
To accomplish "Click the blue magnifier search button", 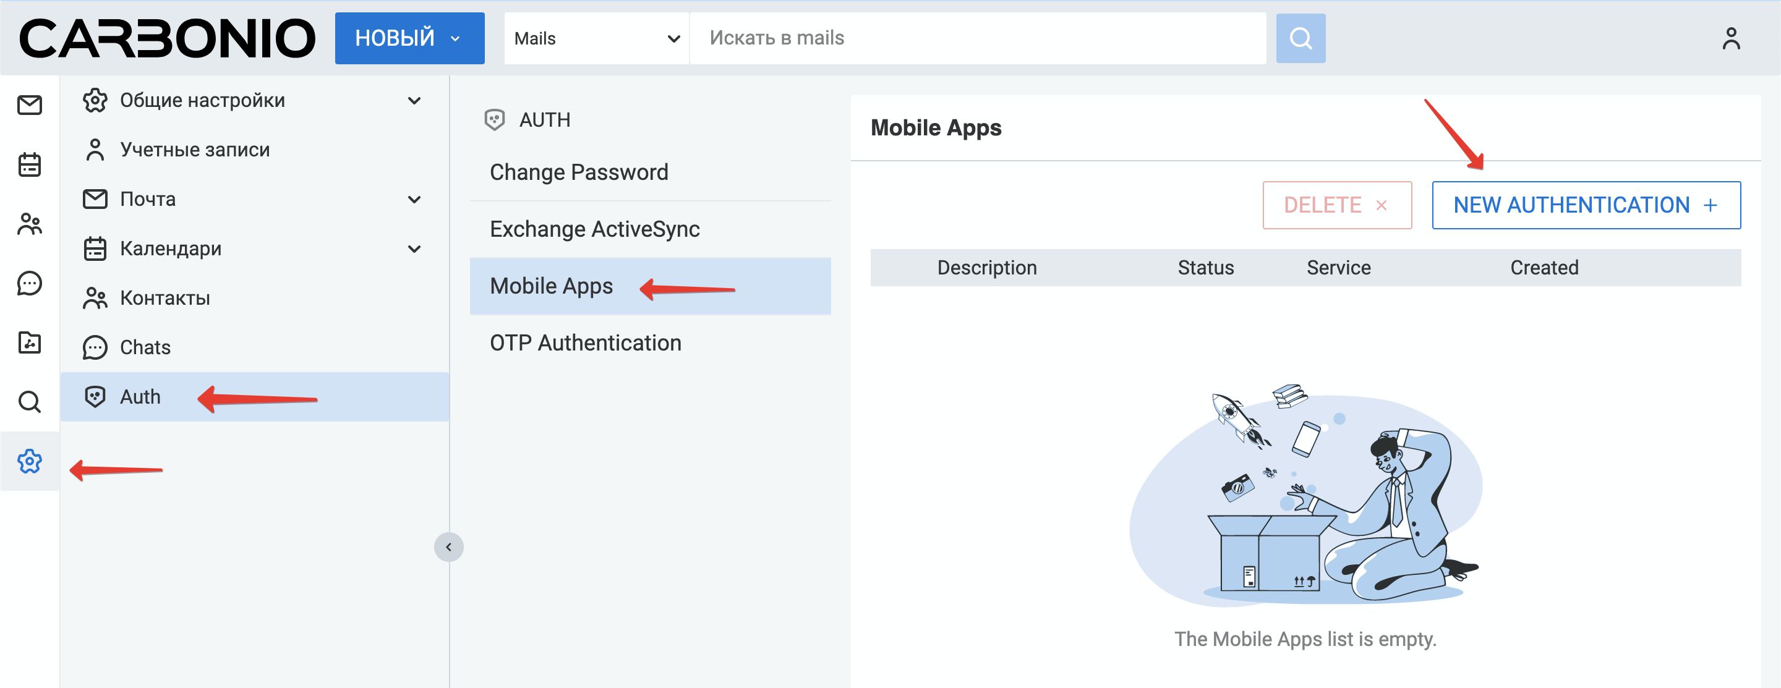I will (1300, 39).
